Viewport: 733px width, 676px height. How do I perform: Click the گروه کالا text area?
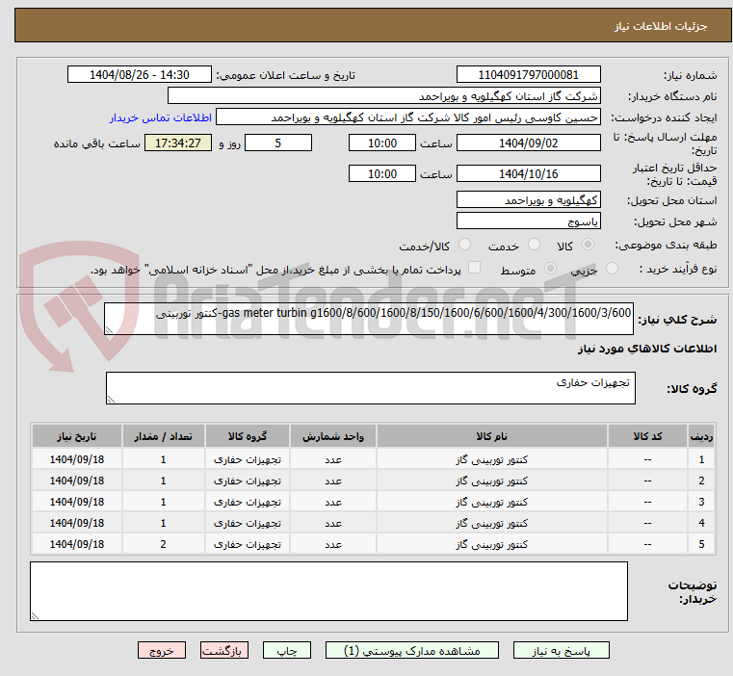[x=369, y=388]
